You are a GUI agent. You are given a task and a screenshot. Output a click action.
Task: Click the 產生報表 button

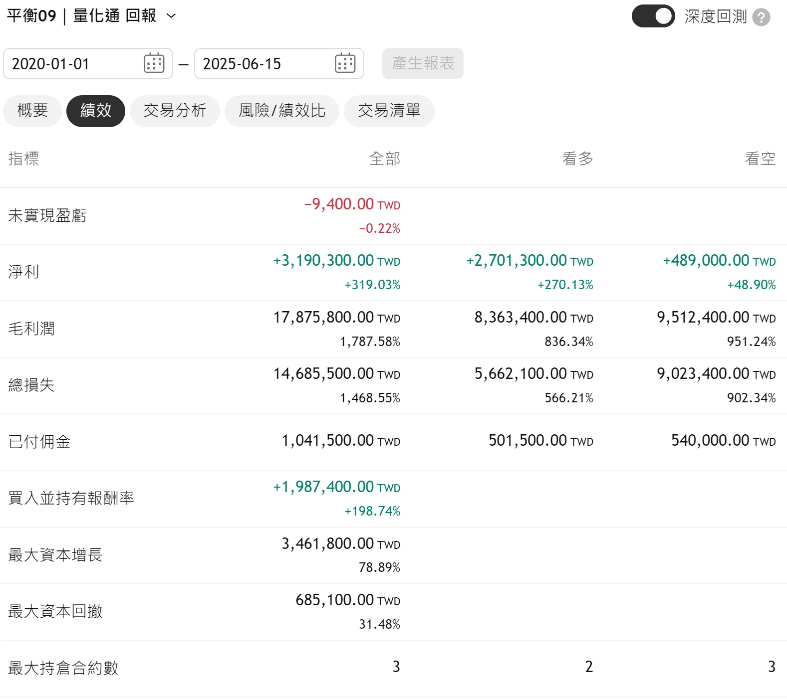[423, 63]
